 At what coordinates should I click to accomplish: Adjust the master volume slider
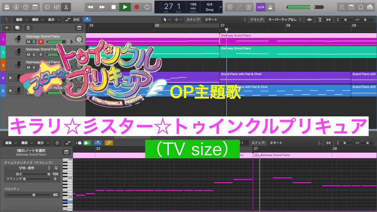tap(305, 7)
